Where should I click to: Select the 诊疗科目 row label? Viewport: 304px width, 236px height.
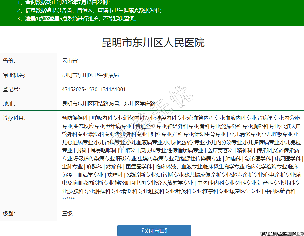pyautogui.click(x=14, y=118)
